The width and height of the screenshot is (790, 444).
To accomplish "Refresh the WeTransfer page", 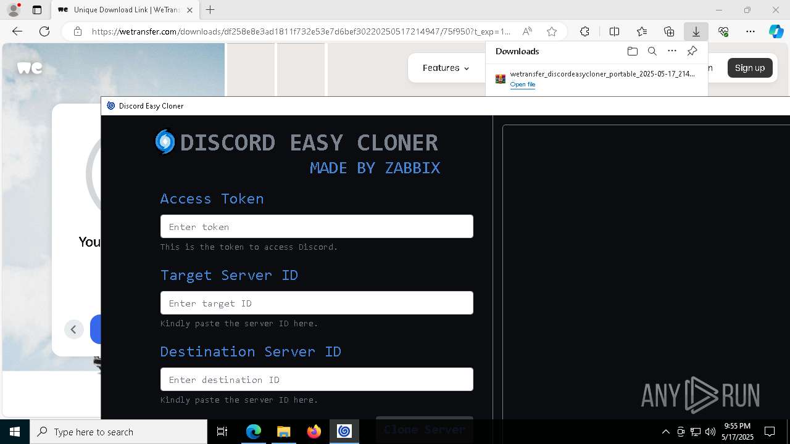I will 44,31.
